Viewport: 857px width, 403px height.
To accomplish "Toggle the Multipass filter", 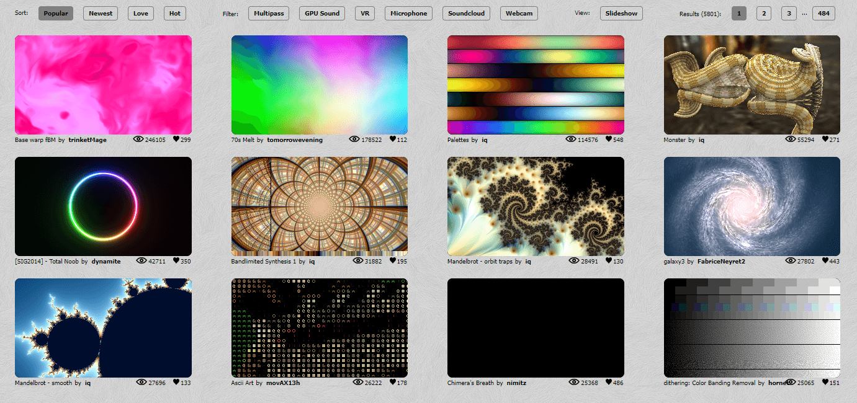I will pyautogui.click(x=268, y=14).
